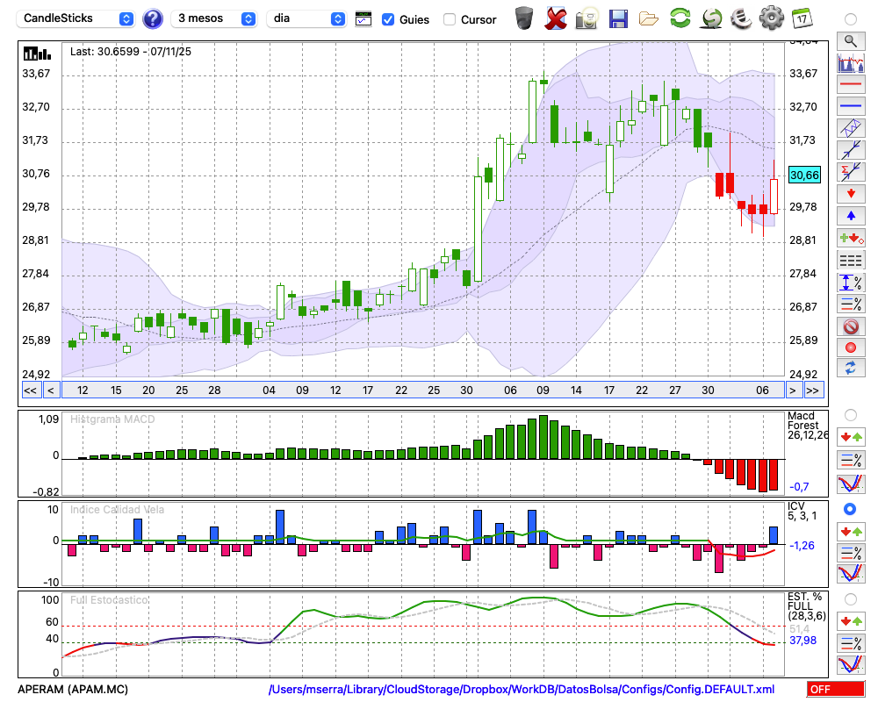Click the calendar icon in toolbar
The width and height of the screenshot is (878, 702).
[801, 18]
